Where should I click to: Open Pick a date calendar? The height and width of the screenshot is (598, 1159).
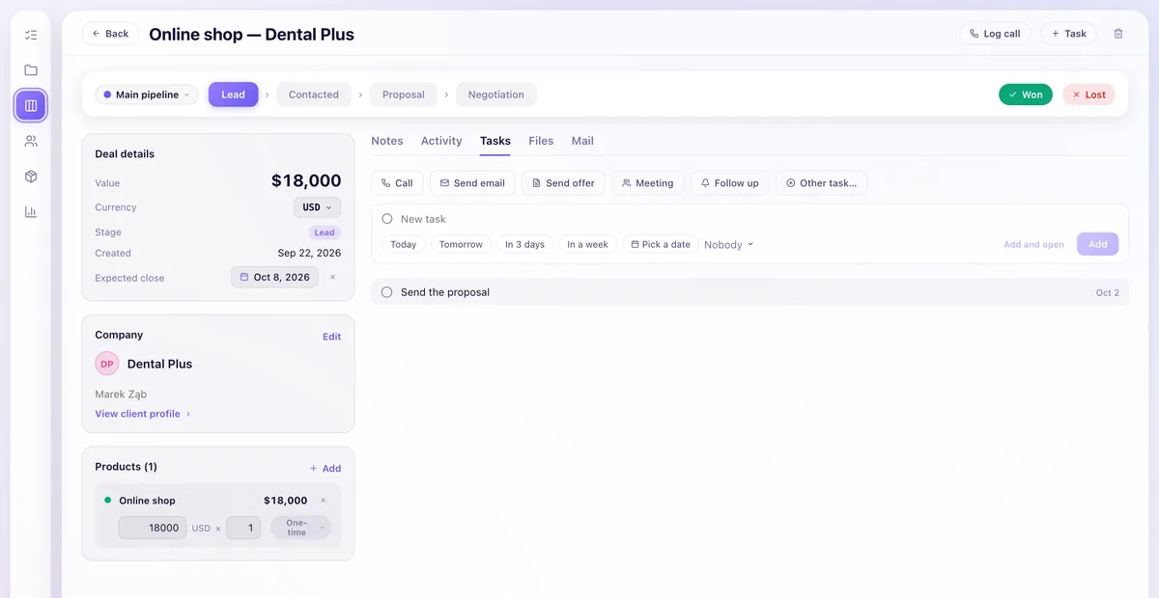point(661,244)
